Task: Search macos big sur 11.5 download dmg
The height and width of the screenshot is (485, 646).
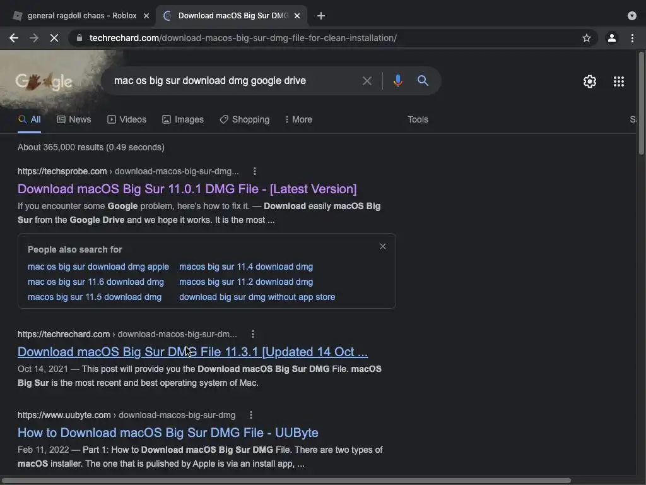Action: coord(95,297)
